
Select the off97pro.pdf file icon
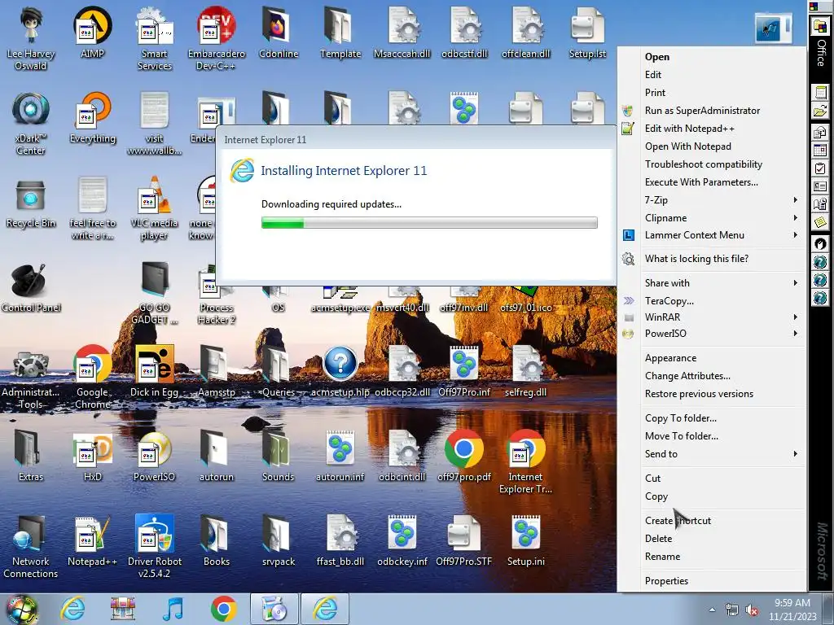(463, 456)
